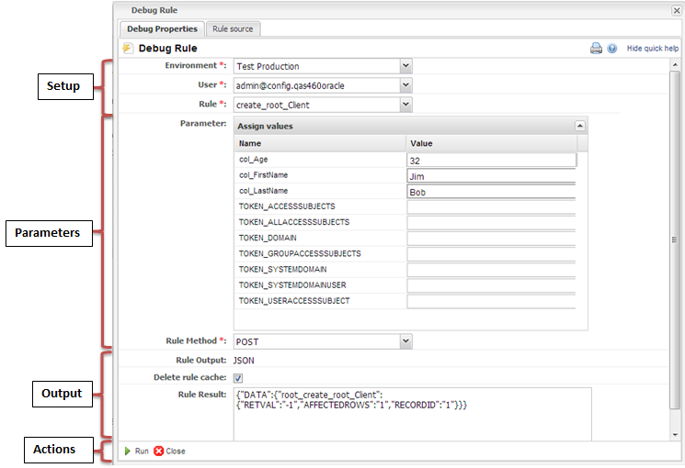Select the col_FirstName parameter name
The width and height of the screenshot is (685, 468).
pyautogui.click(x=264, y=175)
